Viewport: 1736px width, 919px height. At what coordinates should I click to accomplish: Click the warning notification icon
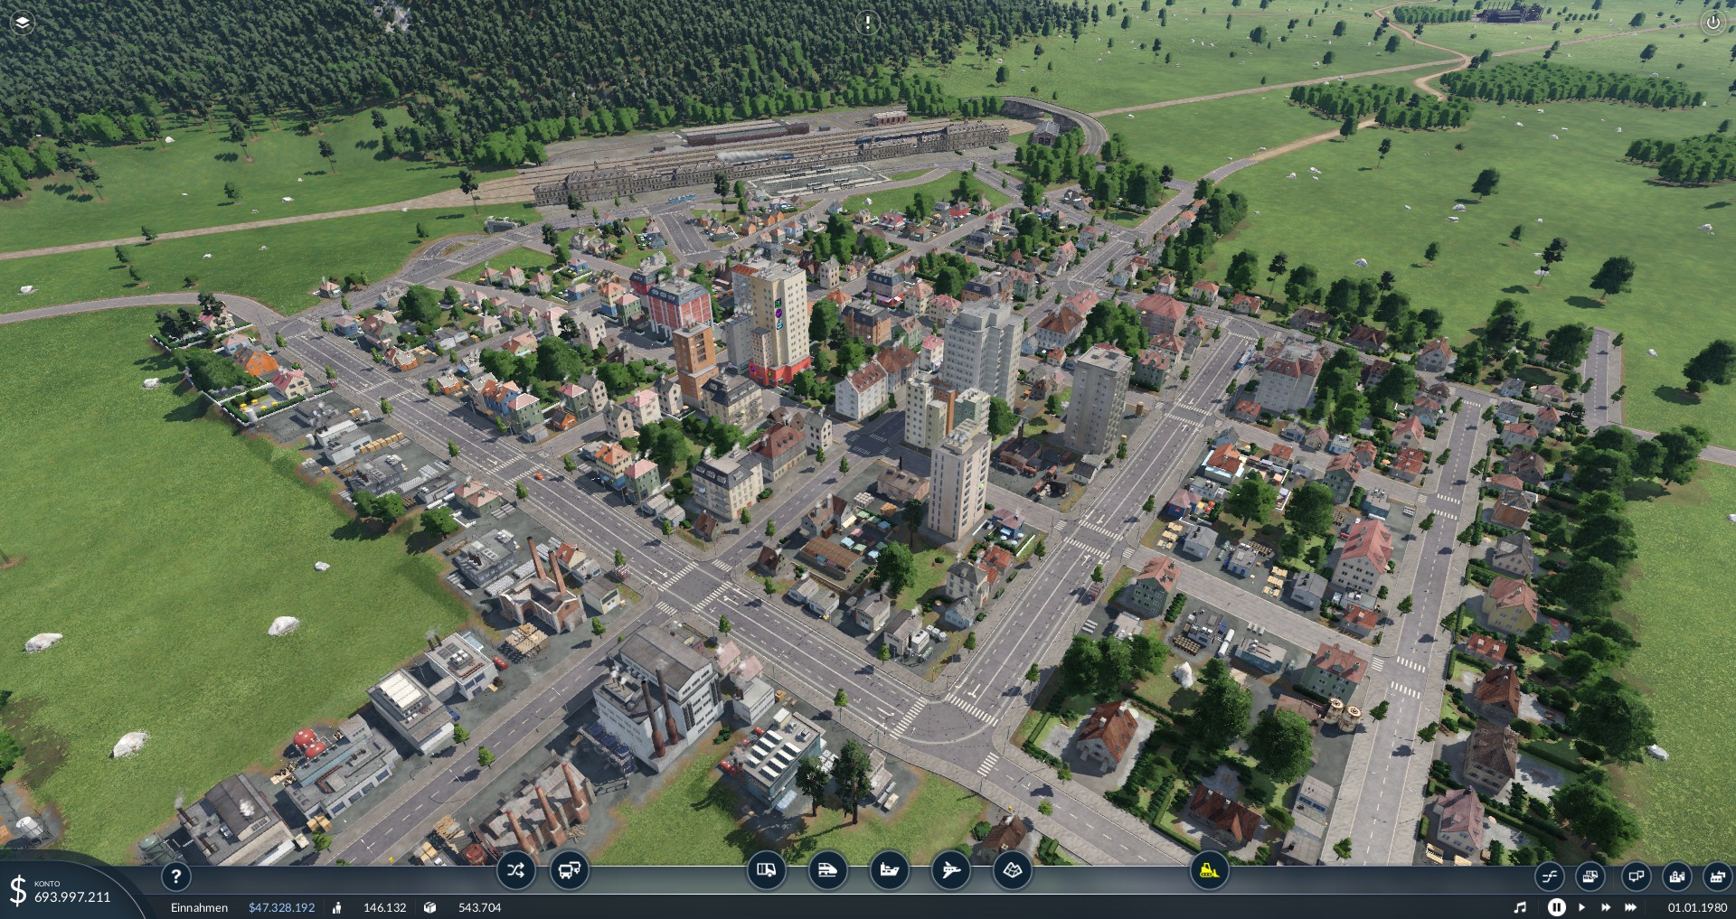coord(867,23)
